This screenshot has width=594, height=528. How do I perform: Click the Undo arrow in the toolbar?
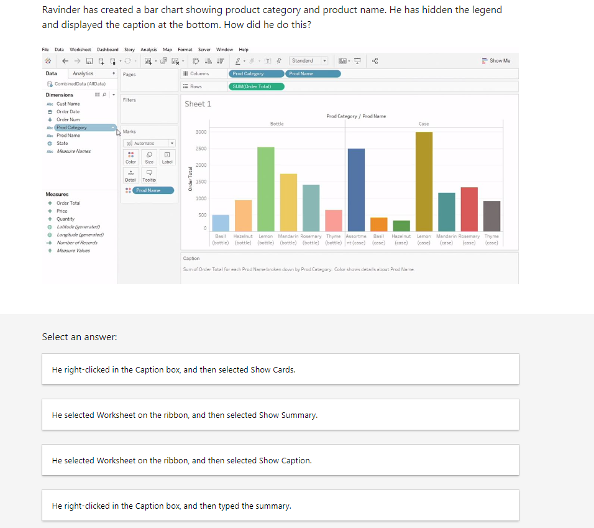65,60
